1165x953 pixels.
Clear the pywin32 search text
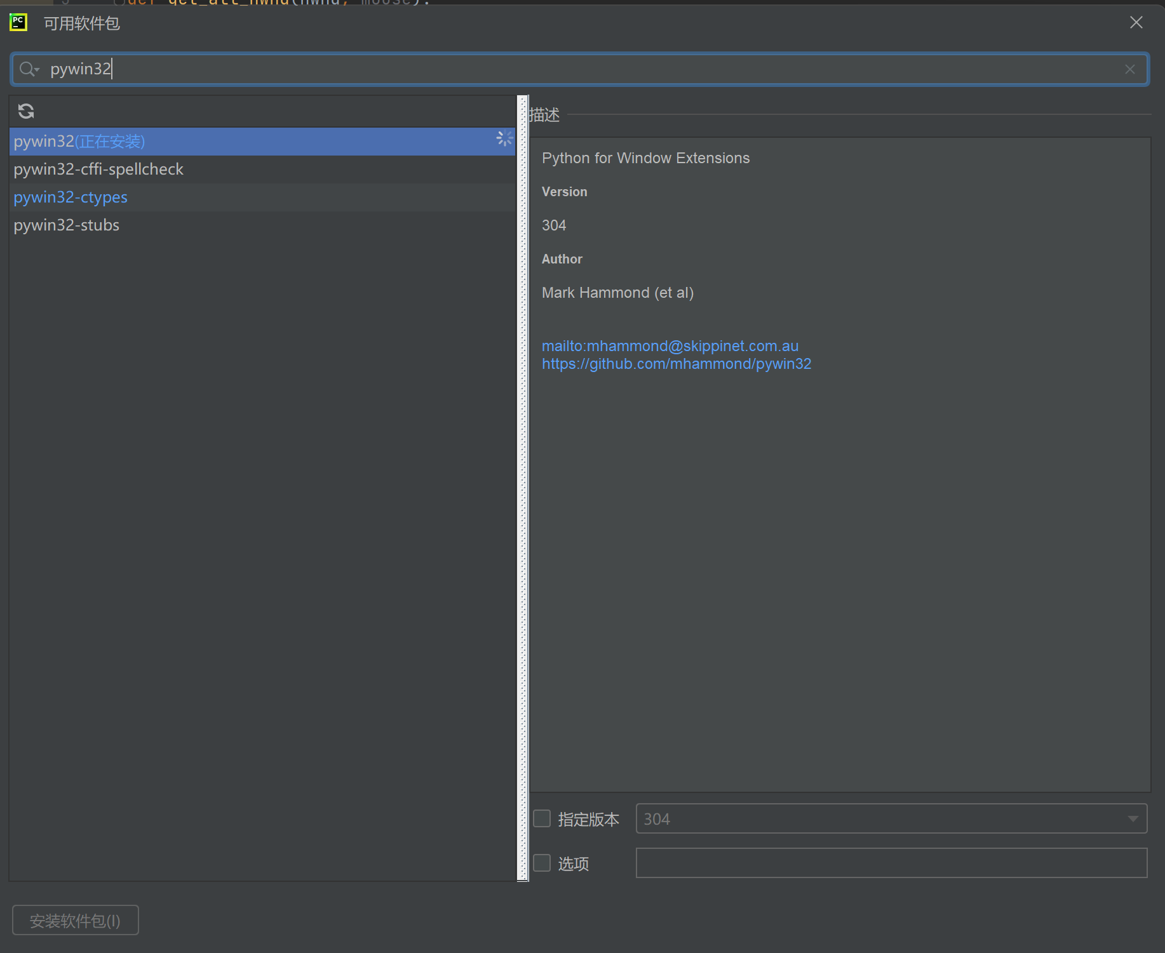(x=1129, y=69)
